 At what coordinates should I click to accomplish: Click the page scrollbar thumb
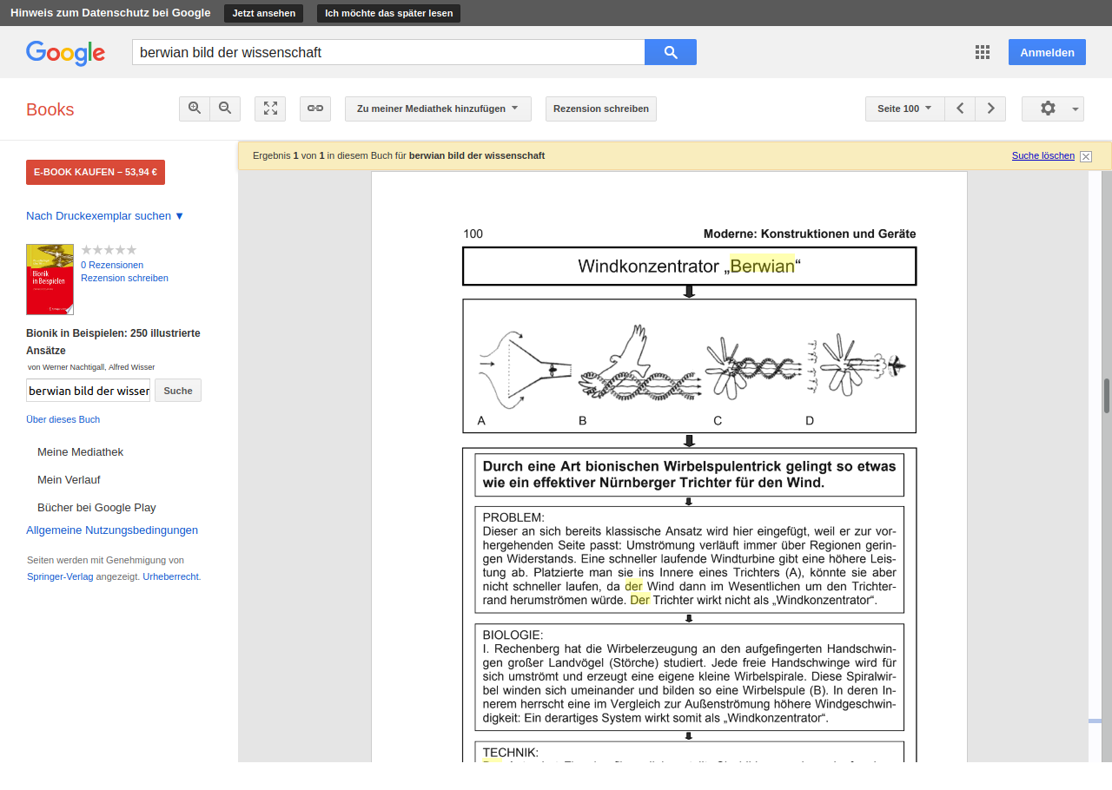click(x=1107, y=396)
